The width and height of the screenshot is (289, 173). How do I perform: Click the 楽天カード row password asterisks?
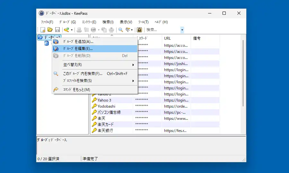coord(142,124)
